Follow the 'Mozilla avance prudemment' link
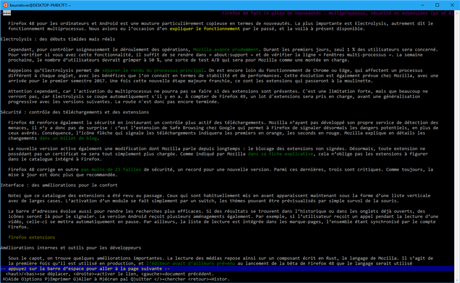This screenshot has height=283, width=460. pos(226,50)
